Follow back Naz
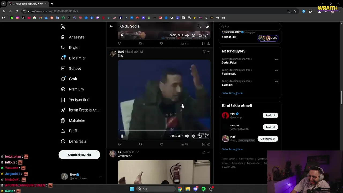Image resolution: width=343 pixels, height=193 pixels. 268,139
